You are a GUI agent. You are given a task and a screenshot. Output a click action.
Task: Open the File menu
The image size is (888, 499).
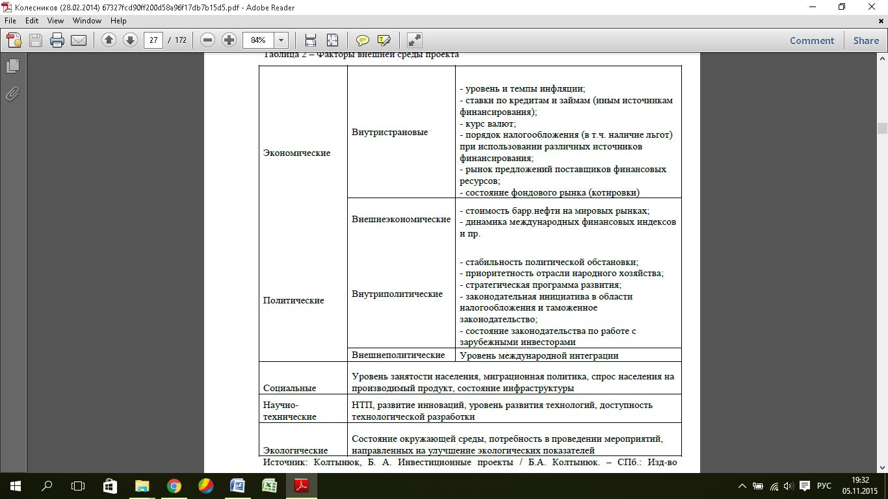10,21
